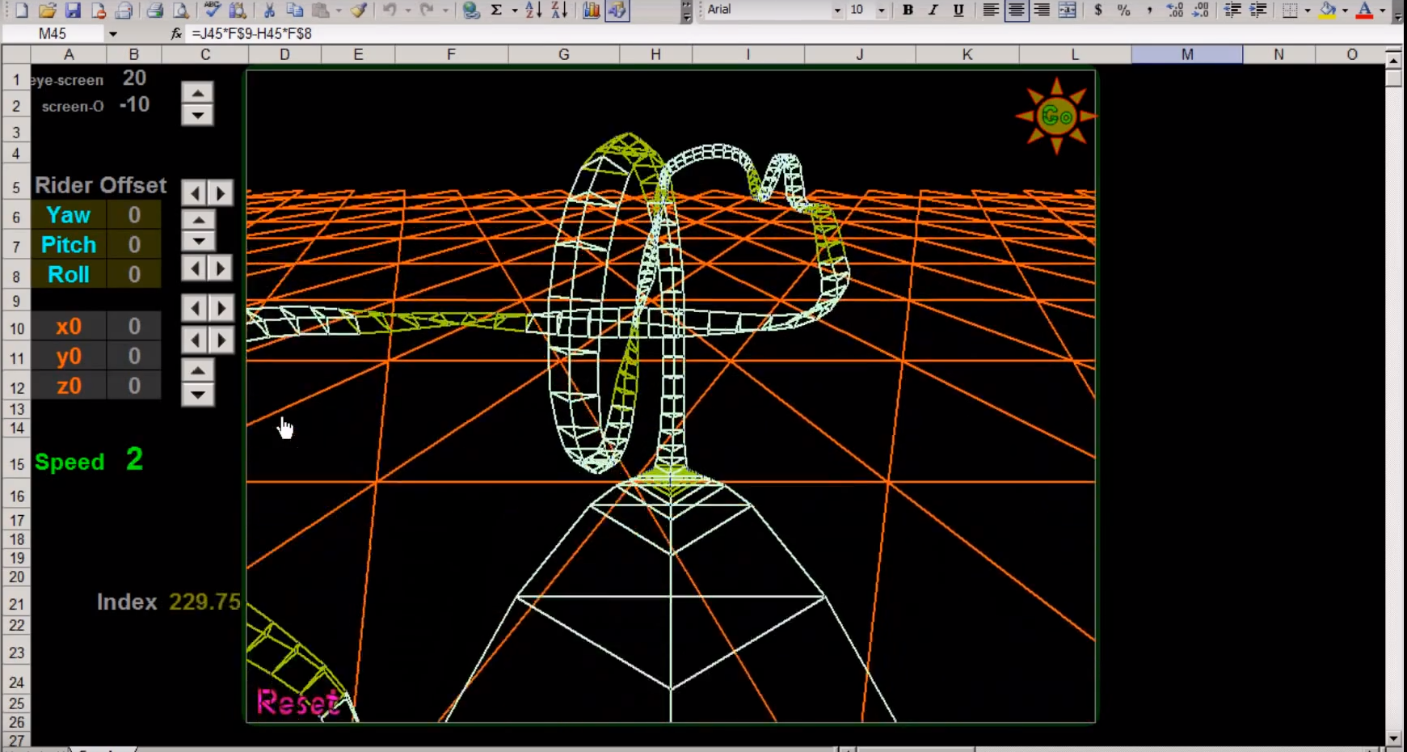The height and width of the screenshot is (752, 1407).
Task: Apply the currency dollar style
Action: tap(1098, 11)
